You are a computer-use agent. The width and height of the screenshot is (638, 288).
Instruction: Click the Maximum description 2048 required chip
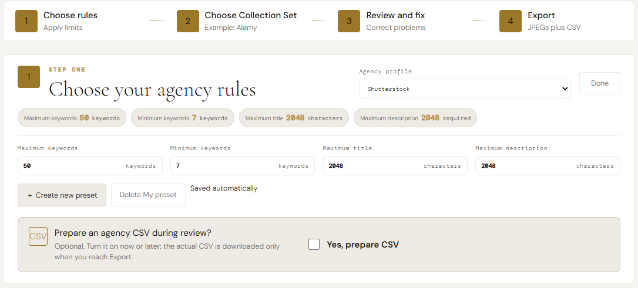click(415, 118)
